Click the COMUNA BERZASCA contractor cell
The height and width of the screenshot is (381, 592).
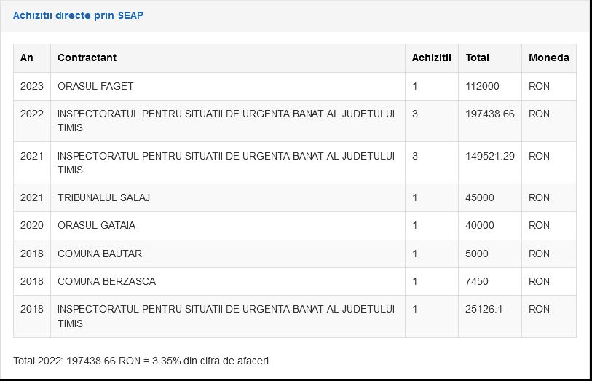(106, 281)
